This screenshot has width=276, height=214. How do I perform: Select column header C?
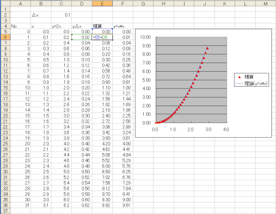[x=62, y=3]
